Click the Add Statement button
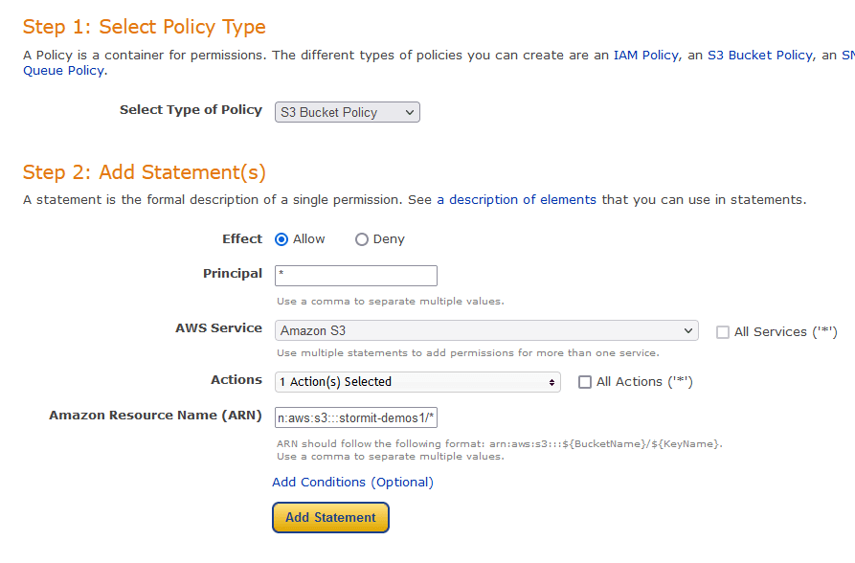This screenshot has width=855, height=563. coord(330,517)
